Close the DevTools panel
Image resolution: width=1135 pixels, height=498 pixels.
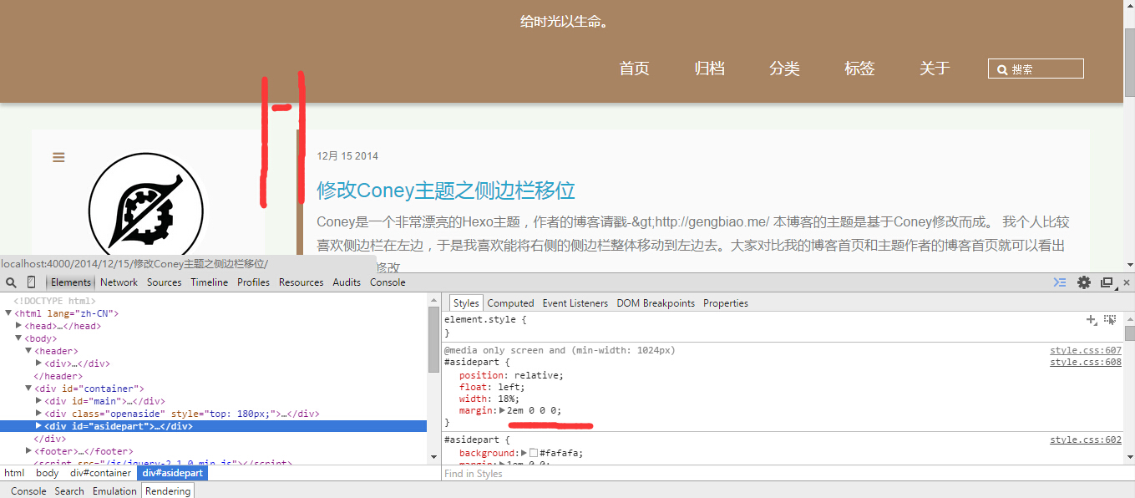coord(1125,282)
